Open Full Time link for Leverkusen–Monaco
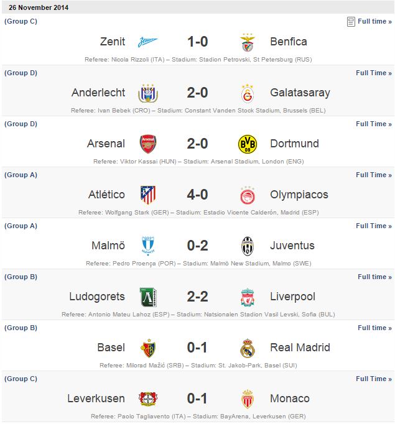Image resolution: width=395 pixels, height=424 pixels. tap(374, 379)
